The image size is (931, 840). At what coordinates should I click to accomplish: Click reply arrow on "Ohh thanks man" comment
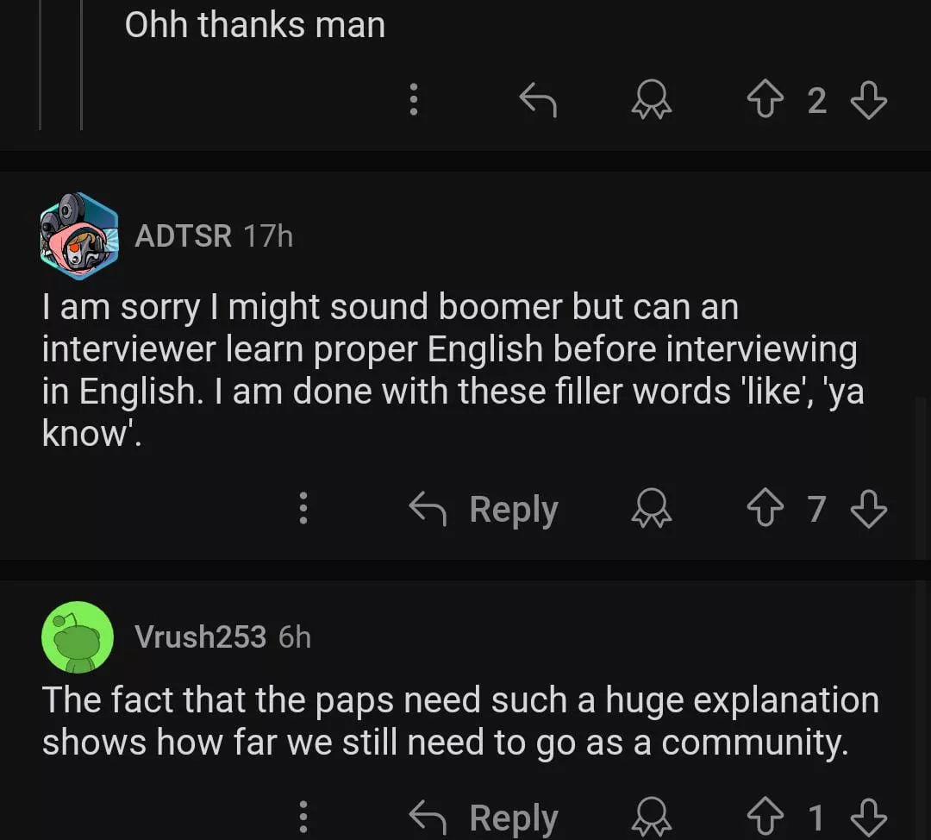tap(538, 101)
